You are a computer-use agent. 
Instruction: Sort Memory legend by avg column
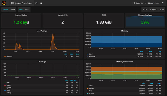coord(160,52)
